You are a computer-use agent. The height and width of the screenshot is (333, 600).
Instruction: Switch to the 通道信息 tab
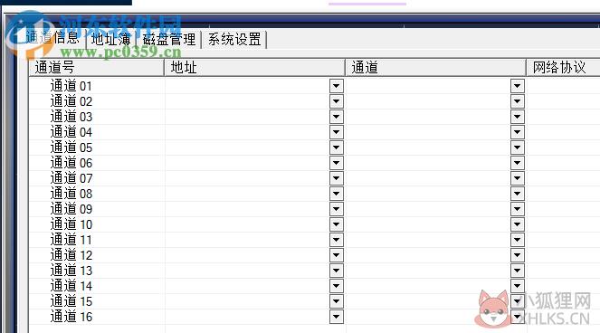(x=52, y=38)
